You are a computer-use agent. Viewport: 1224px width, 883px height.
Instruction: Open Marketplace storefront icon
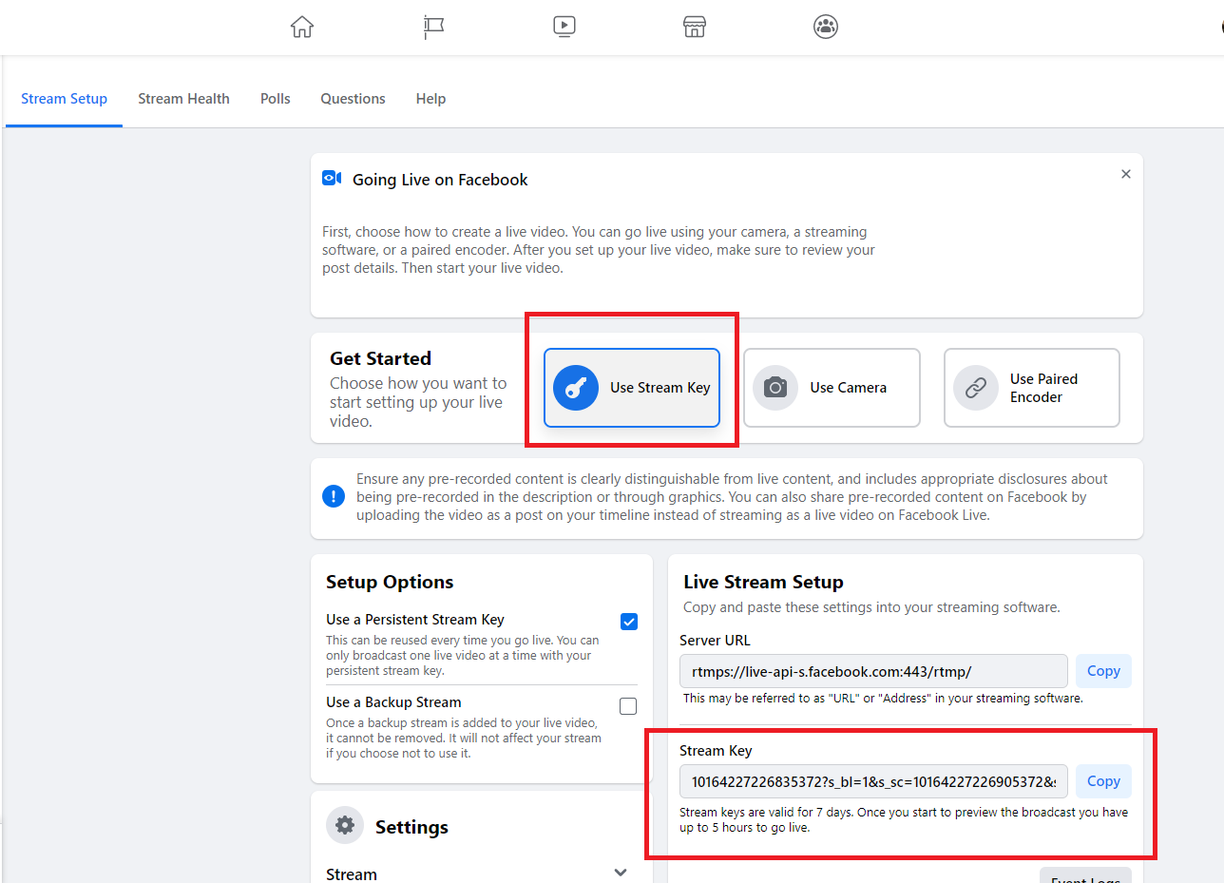(695, 27)
